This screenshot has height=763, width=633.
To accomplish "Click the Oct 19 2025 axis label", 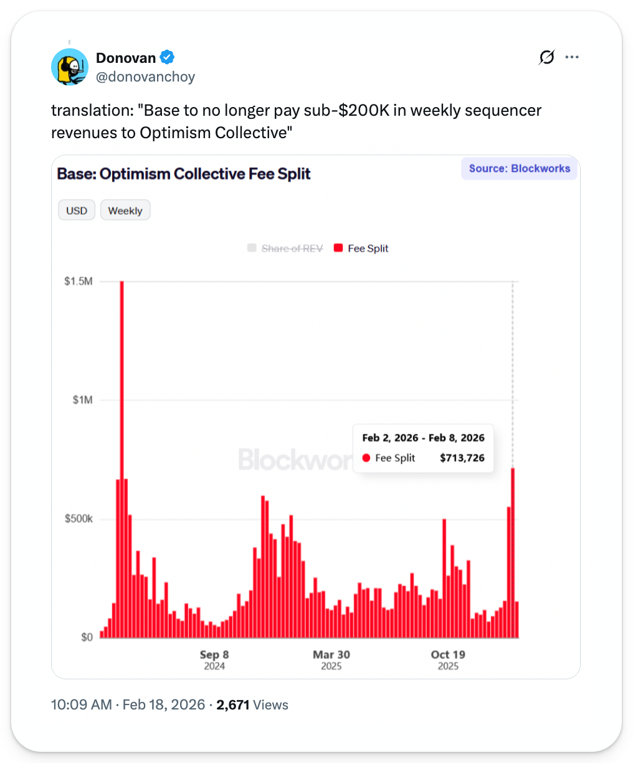I will click(448, 660).
